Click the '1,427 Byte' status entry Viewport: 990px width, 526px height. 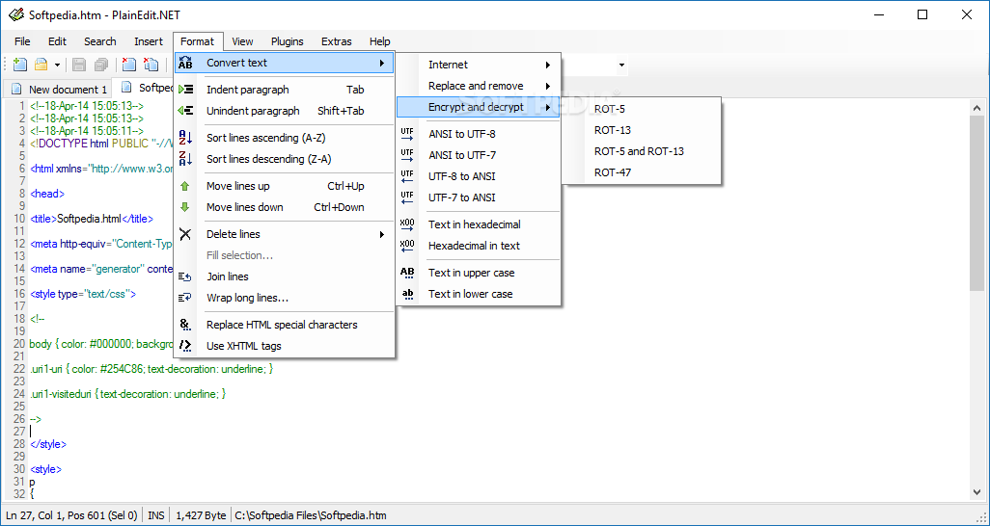tap(201, 515)
